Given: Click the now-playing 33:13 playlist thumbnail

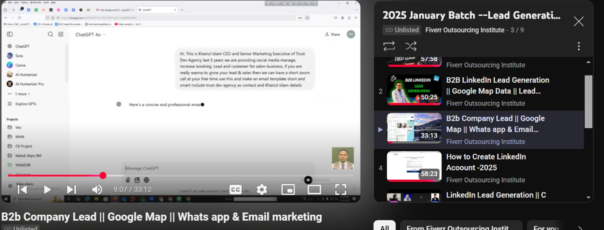Looking at the screenshot, I should tap(414, 128).
